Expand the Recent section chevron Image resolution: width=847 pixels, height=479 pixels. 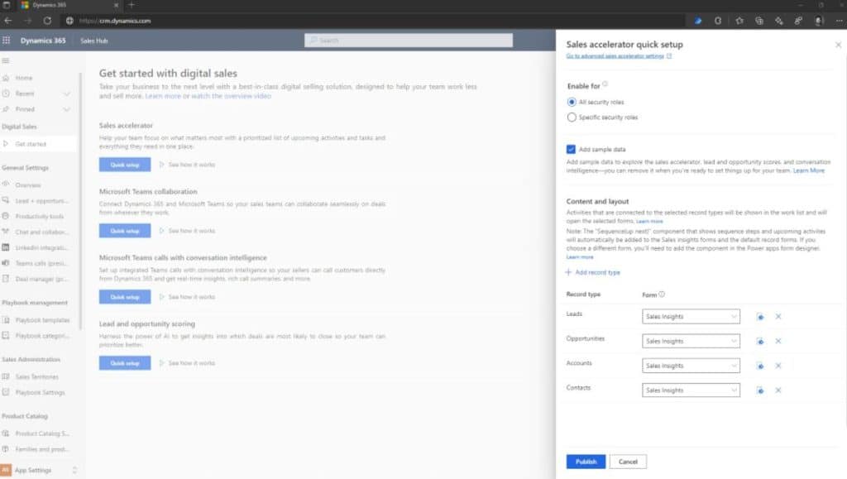click(x=67, y=94)
